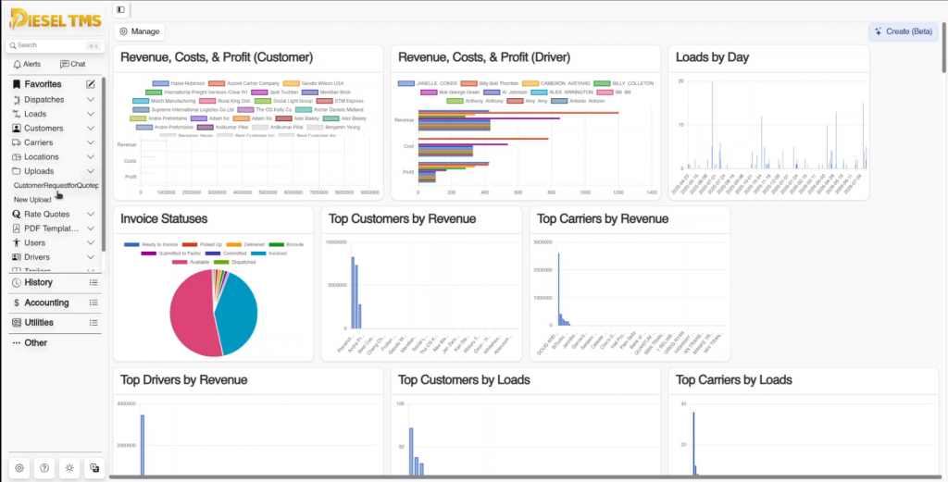The height and width of the screenshot is (482, 948).
Task: Select New Upload menu item
Action: [x=32, y=199]
